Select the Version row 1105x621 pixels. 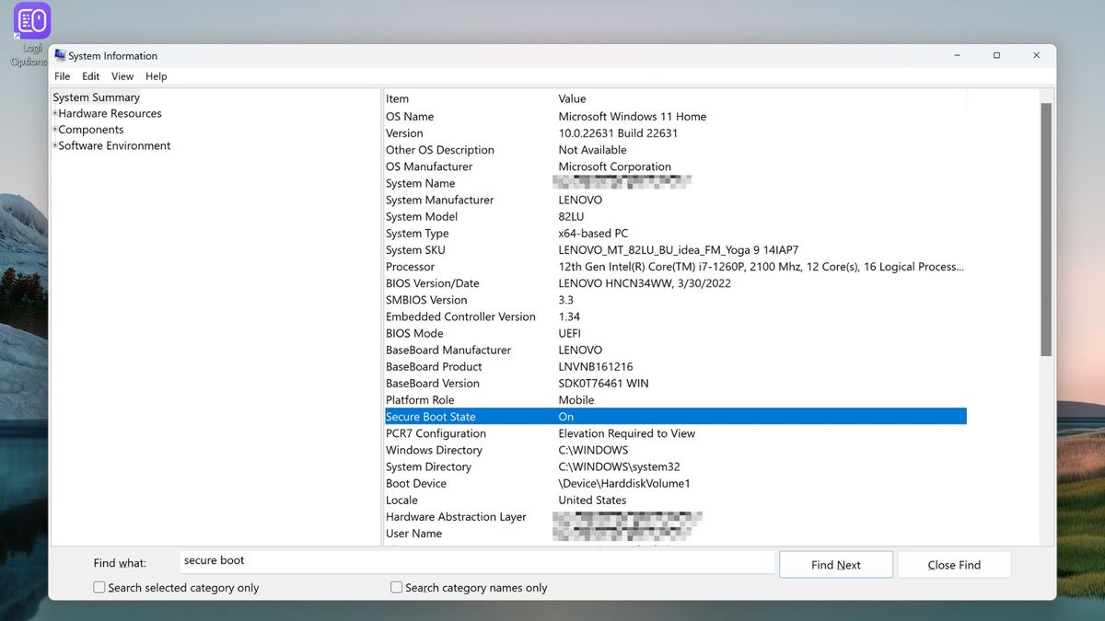675,133
